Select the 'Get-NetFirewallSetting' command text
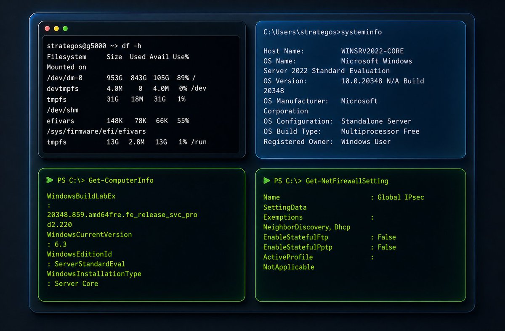This screenshot has width=505, height=331. click(347, 181)
